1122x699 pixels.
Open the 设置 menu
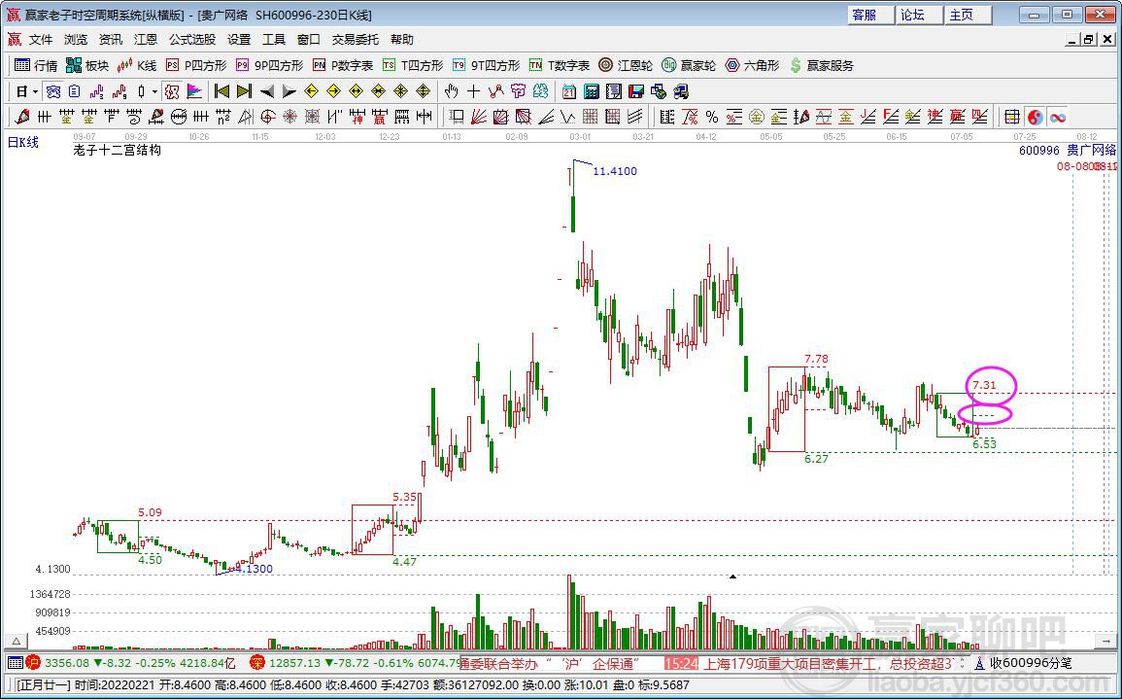pyautogui.click(x=239, y=40)
